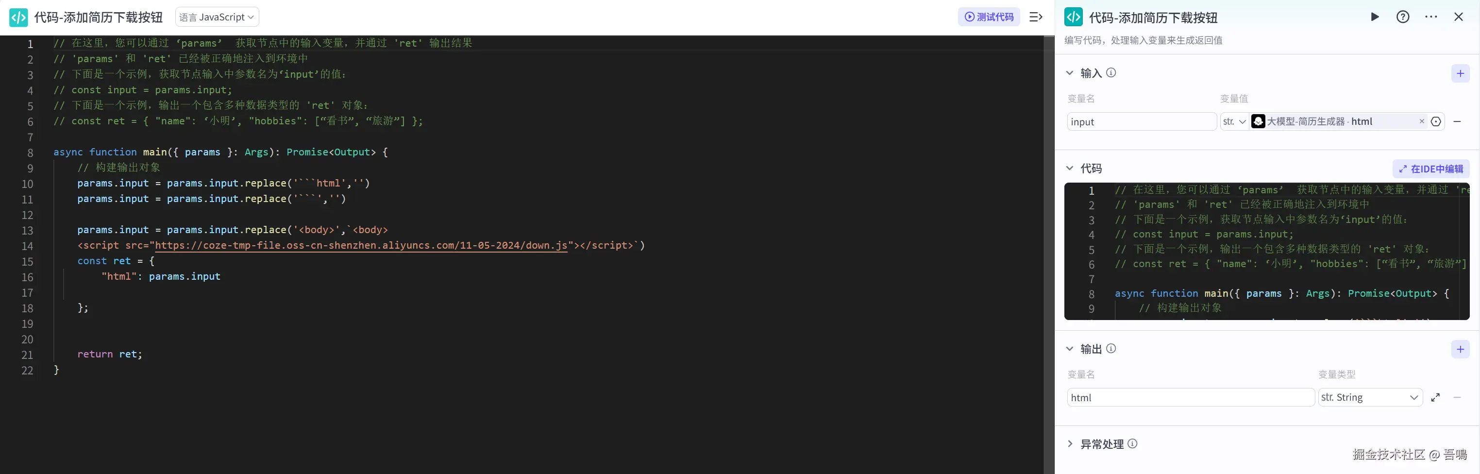Edit the html output variable name field
The height and width of the screenshot is (474, 1480).
click(x=1191, y=398)
